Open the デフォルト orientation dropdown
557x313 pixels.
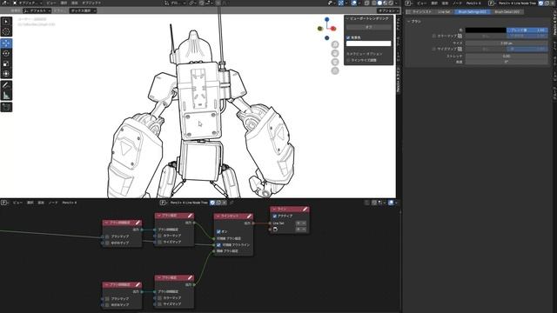[37, 10]
